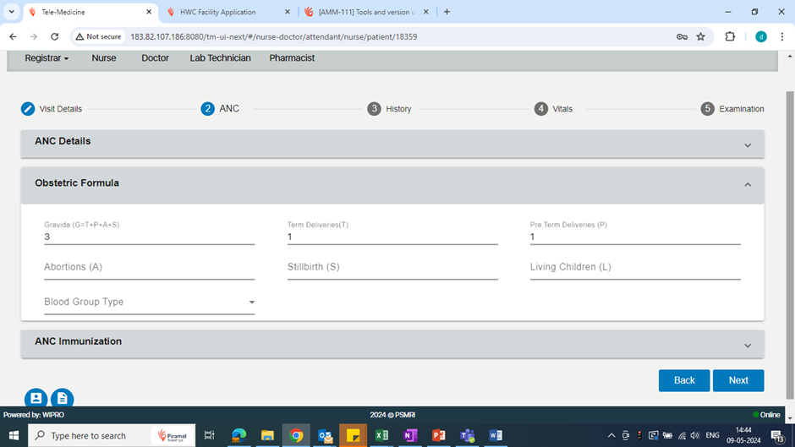Open the browser extensions puzzle icon
The width and height of the screenshot is (795, 447).
pyautogui.click(x=730, y=36)
